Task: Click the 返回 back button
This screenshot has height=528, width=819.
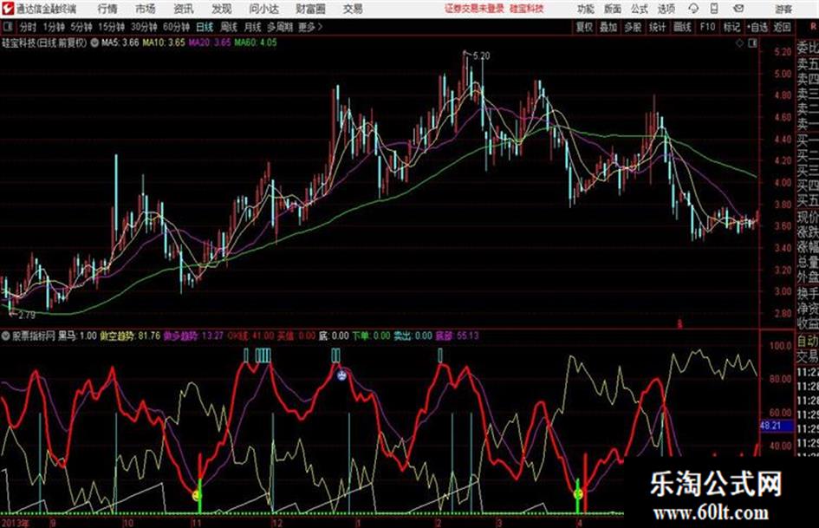Action: coord(782,27)
